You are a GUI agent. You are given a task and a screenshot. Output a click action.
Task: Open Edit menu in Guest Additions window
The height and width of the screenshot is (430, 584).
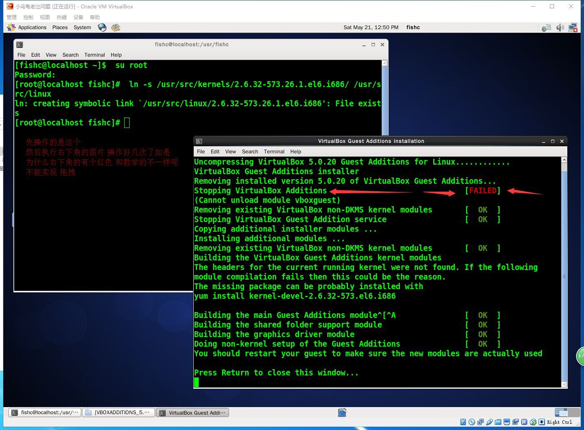pos(215,152)
